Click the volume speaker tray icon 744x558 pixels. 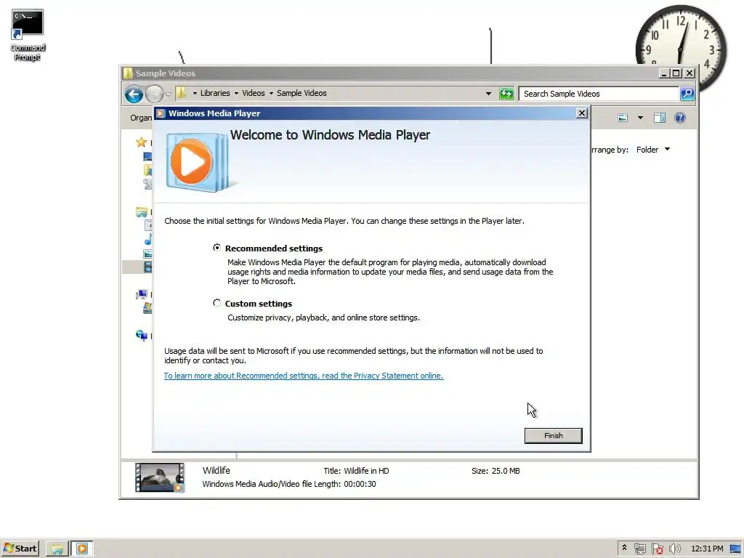pos(674,549)
